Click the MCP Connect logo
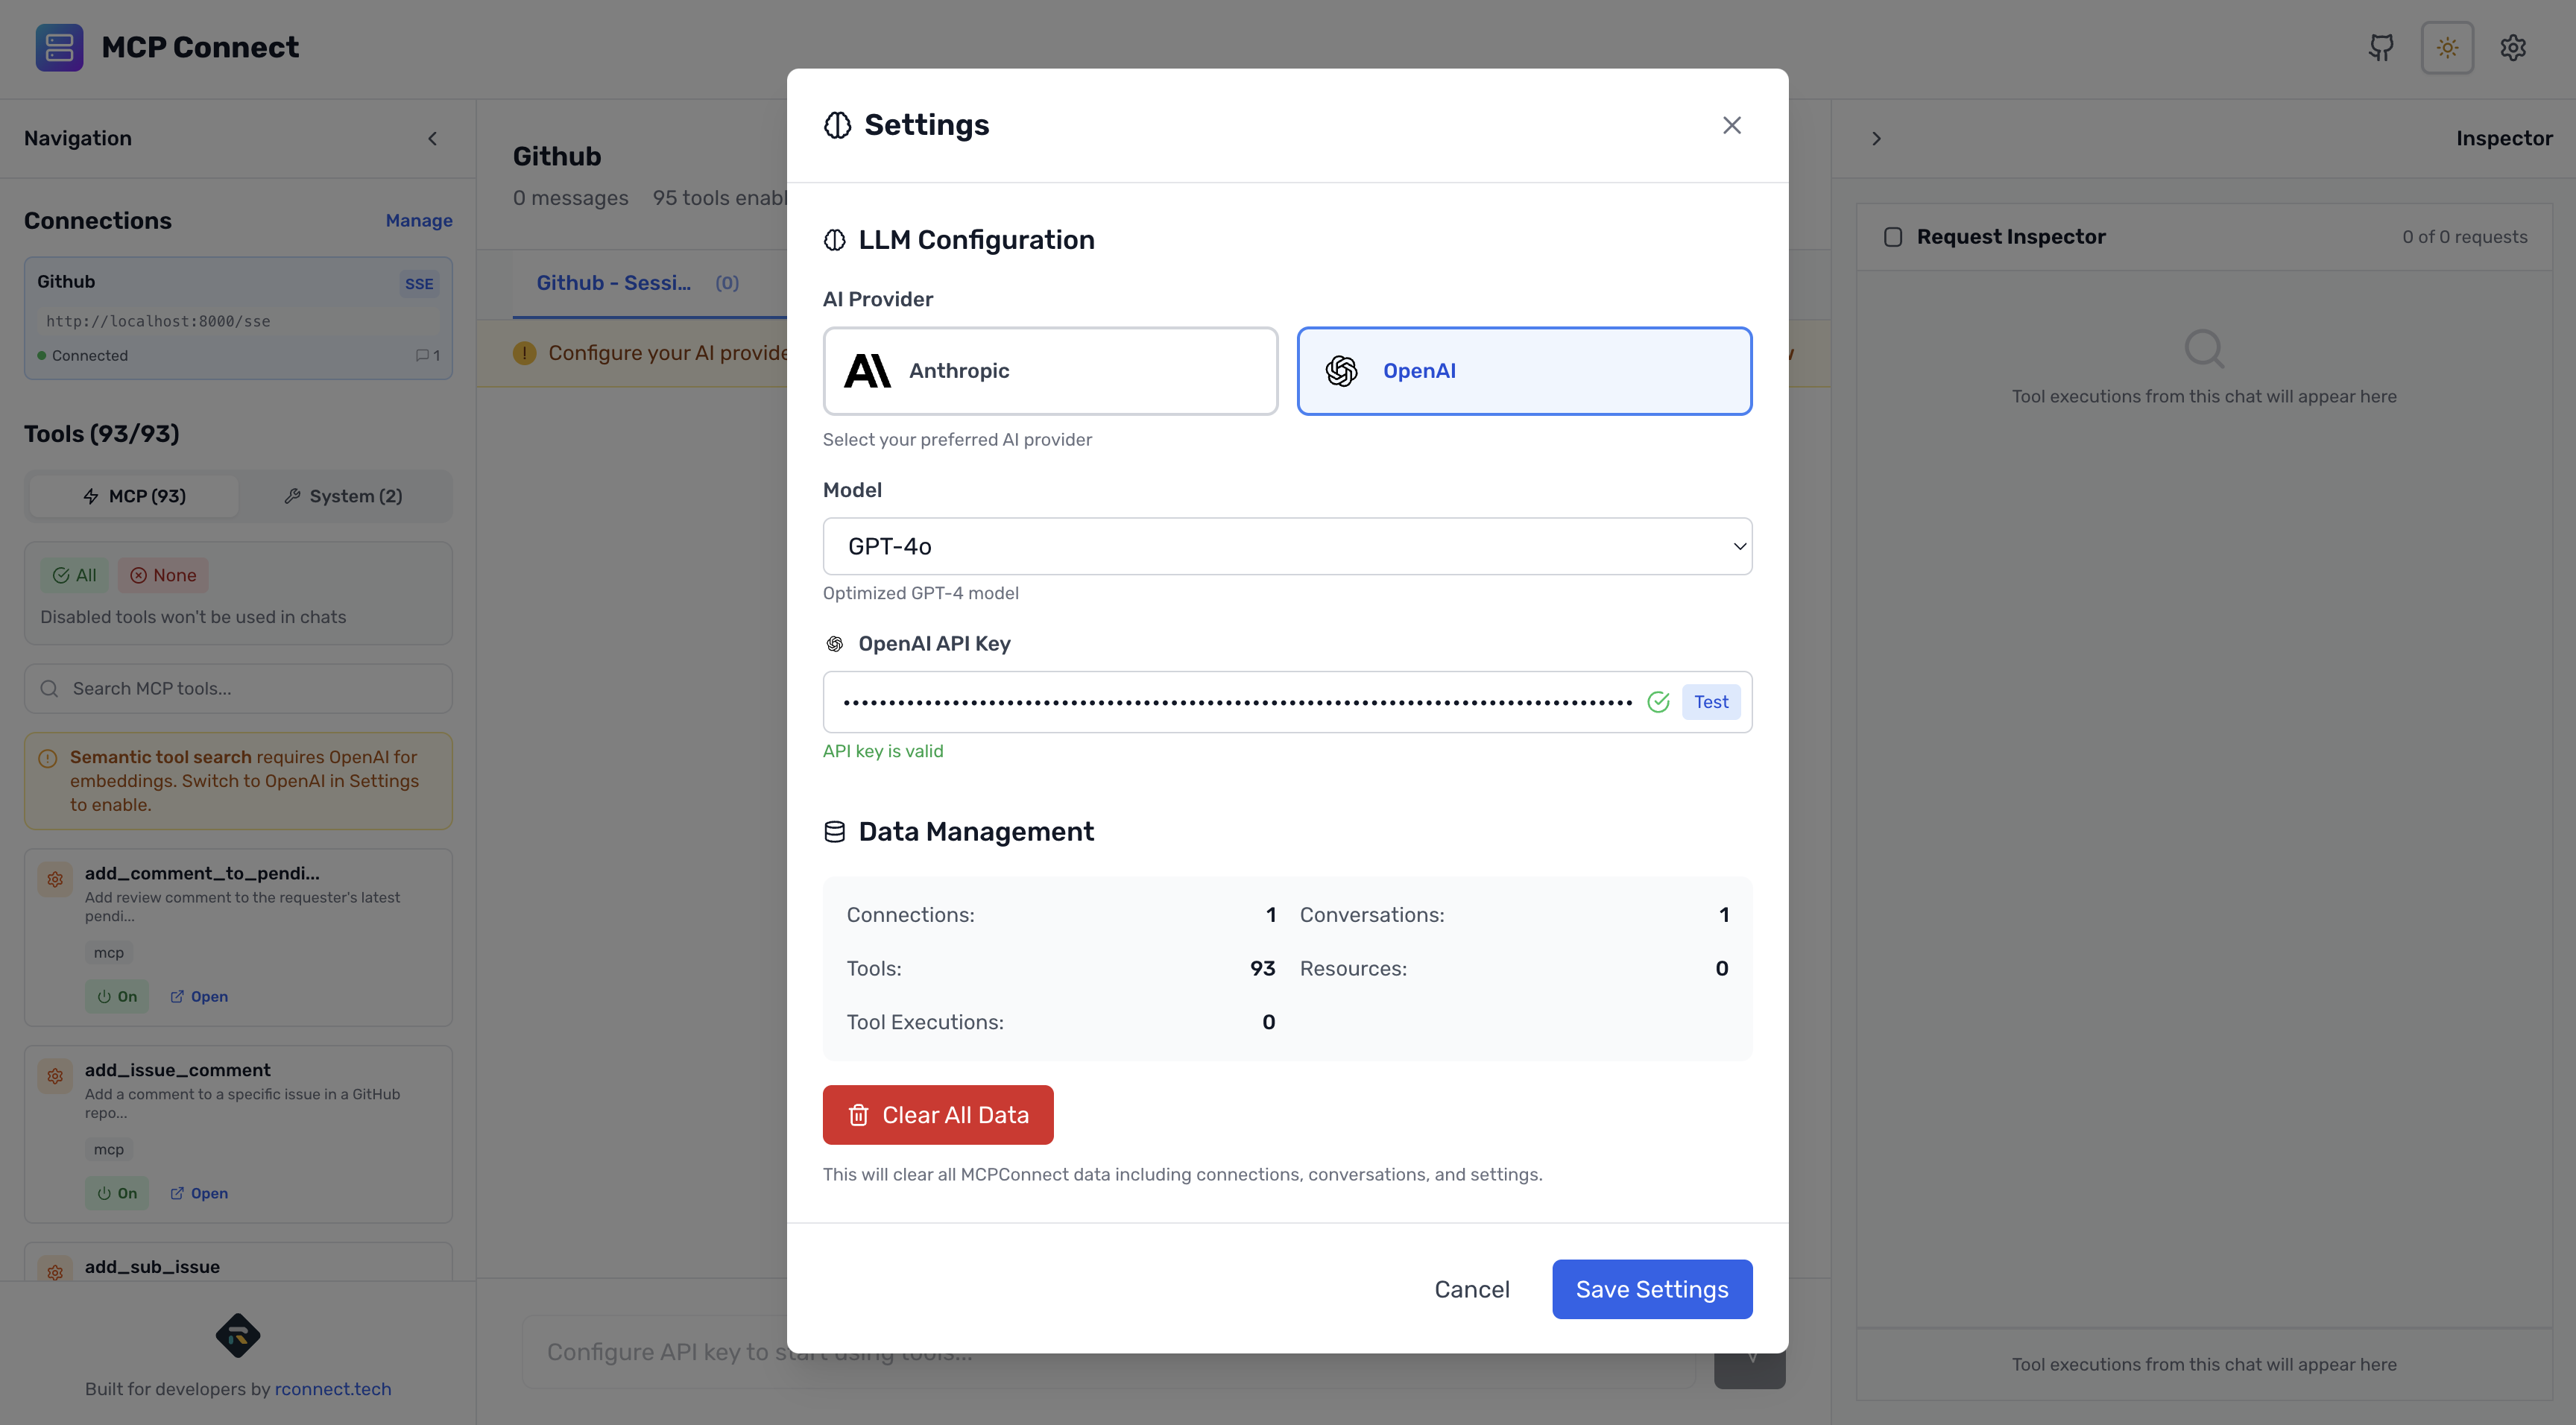2576x1425 pixels. pyautogui.click(x=59, y=47)
